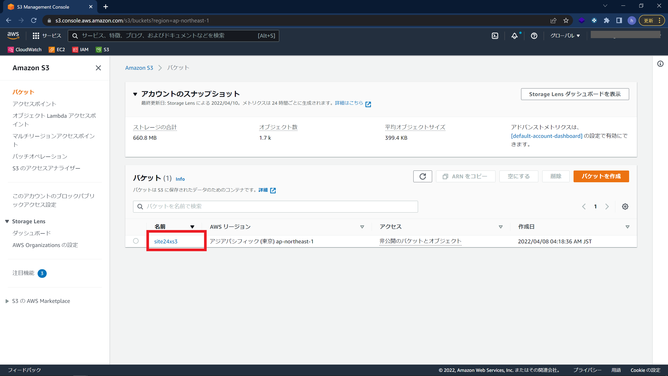668x376 pixels.
Task: Collapse the アカウントのスナップショット section
Action: tap(135, 94)
